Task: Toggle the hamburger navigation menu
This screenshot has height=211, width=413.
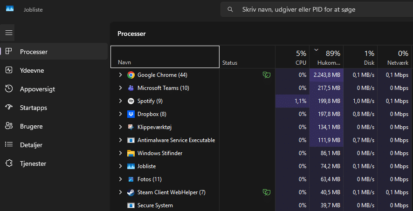Action: [9, 32]
